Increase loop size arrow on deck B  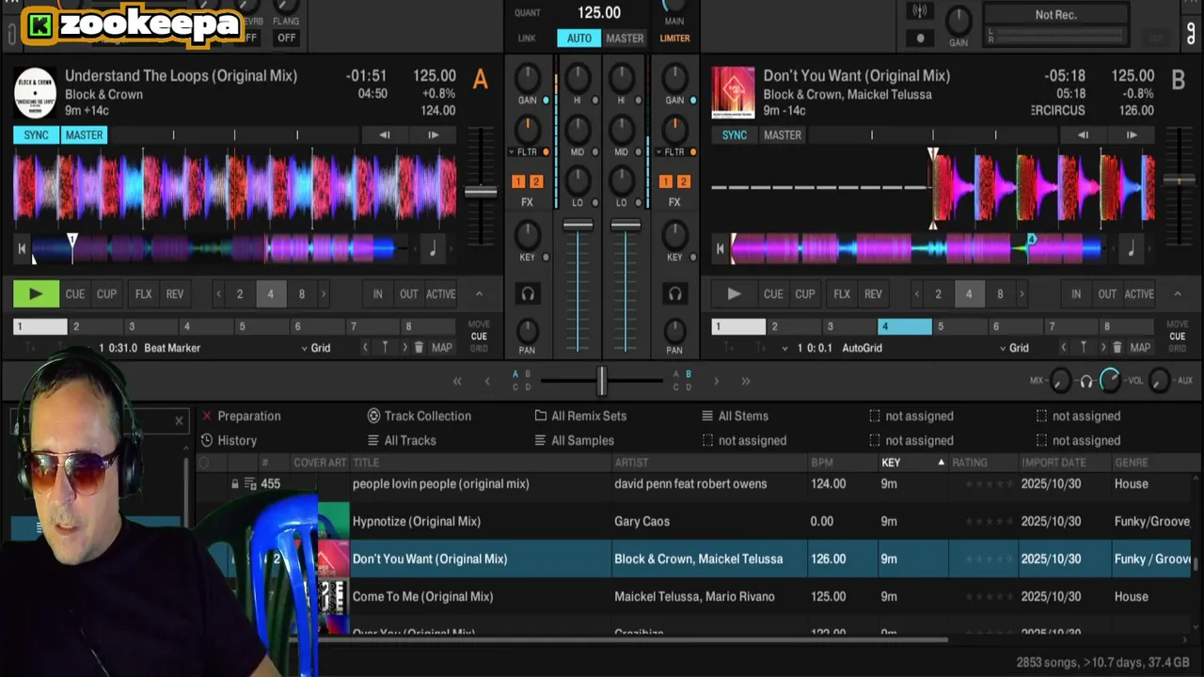[1022, 294]
